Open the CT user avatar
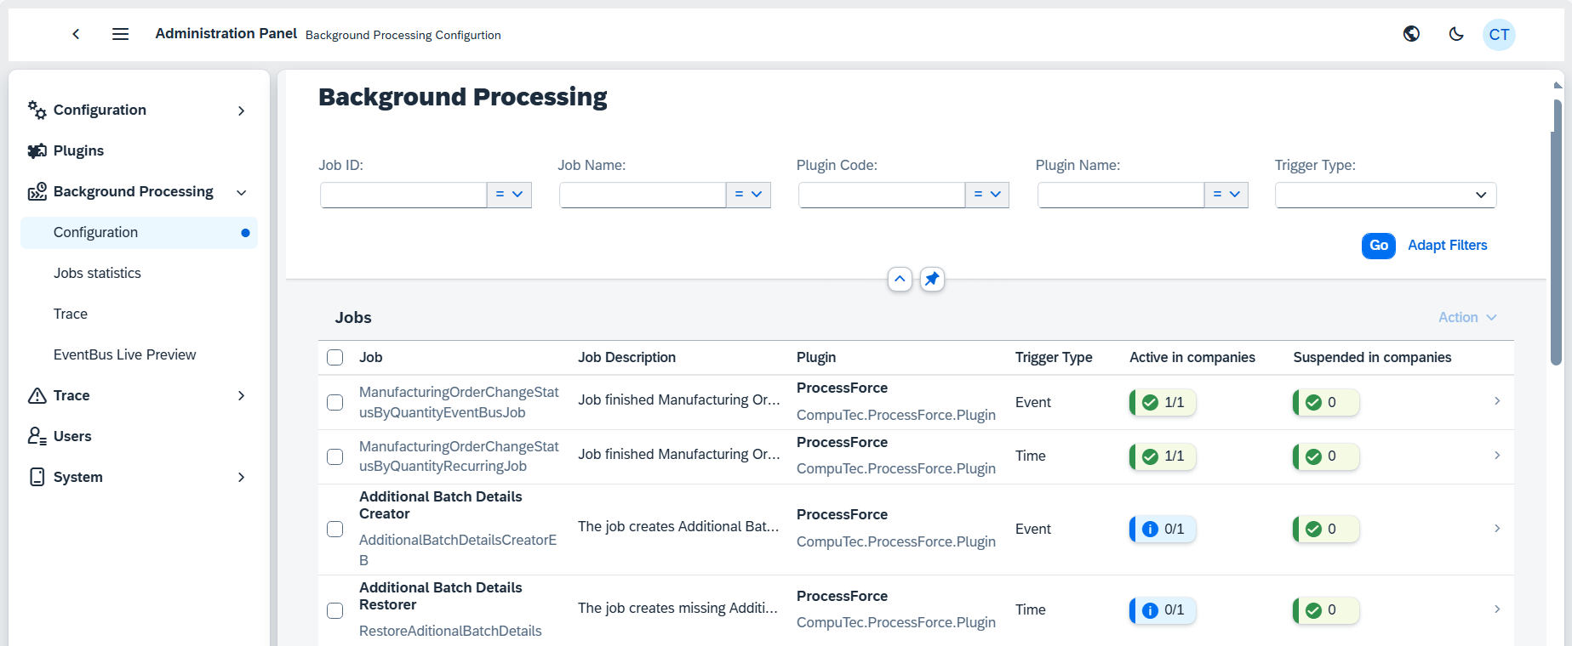Image resolution: width=1572 pixels, height=646 pixels. click(x=1499, y=35)
